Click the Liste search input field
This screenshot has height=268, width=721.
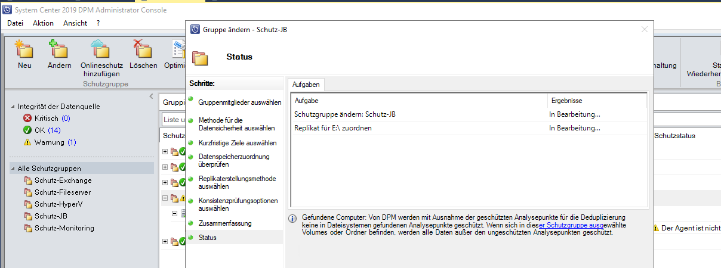pos(174,120)
